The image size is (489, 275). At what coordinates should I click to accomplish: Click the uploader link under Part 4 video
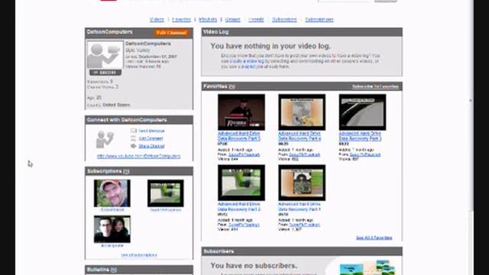coord(304,154)
